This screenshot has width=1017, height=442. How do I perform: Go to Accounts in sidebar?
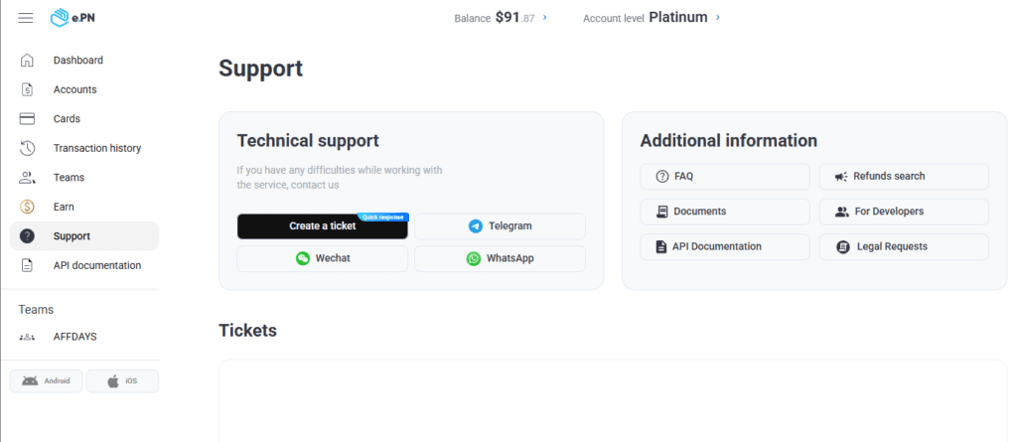[74, 89]
